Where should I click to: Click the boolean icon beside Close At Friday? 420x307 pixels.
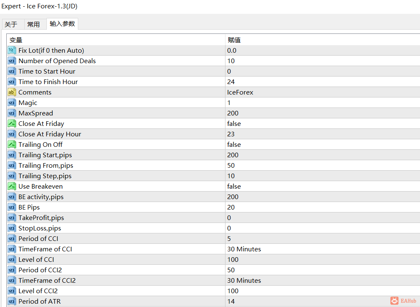coord(12,123)
